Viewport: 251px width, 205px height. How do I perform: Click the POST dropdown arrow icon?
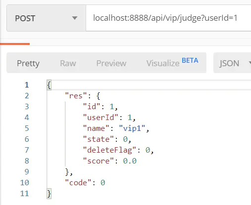[x=75, y=18]
